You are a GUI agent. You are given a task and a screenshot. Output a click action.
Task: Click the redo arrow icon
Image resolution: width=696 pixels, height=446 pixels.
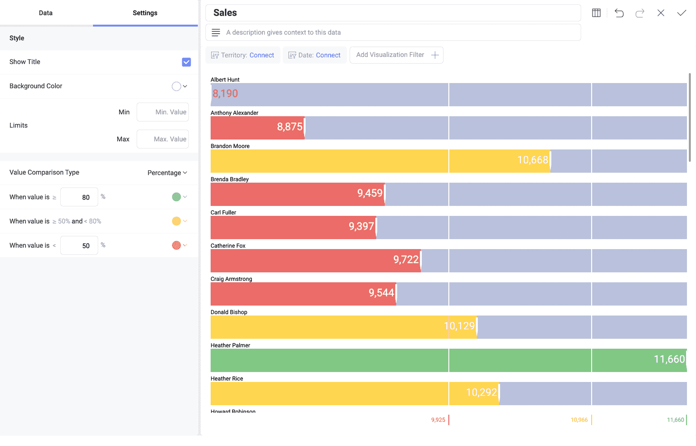(x=640, y=13)
